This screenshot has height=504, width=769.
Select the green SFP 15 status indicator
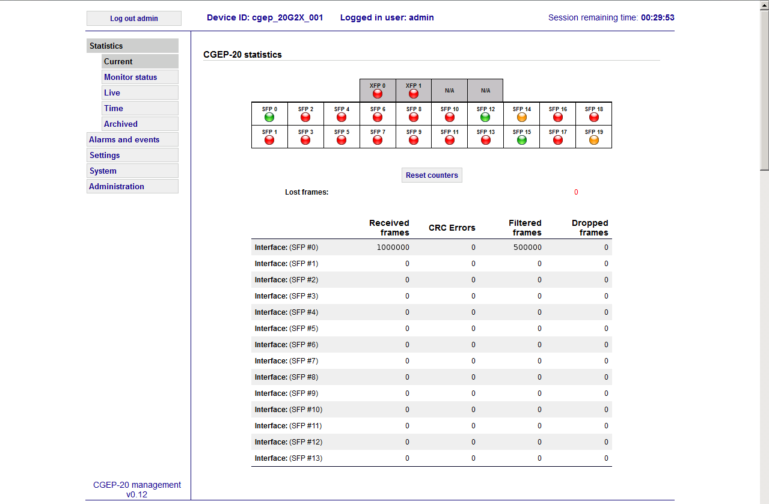[x=521, y=139]
